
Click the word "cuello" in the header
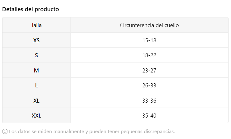(171, 25)
